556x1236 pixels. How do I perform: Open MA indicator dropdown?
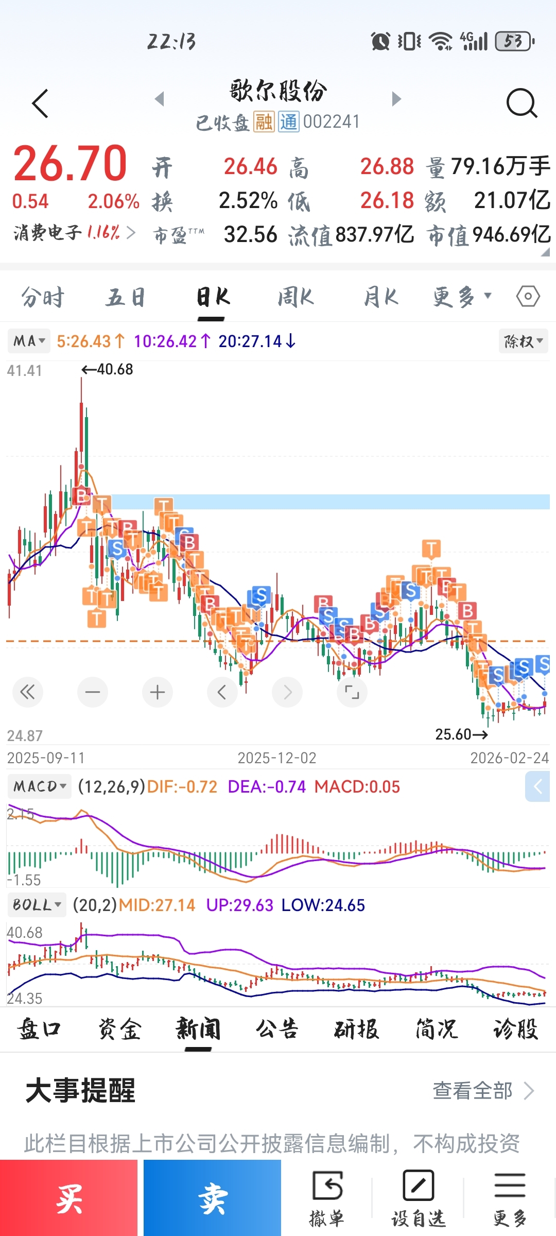[x=29, y=341]
